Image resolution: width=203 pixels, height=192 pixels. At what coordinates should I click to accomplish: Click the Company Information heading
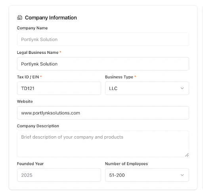click(51, 17)
